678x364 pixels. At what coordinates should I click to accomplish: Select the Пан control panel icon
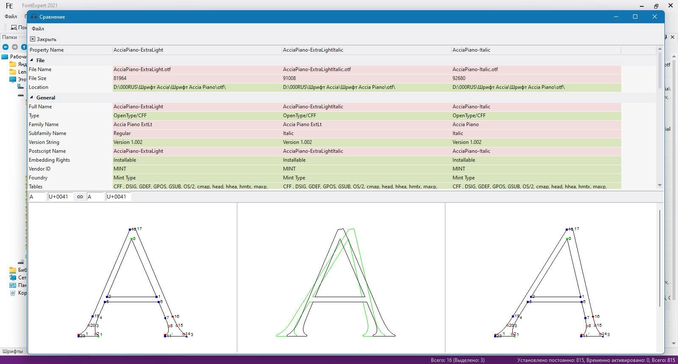coord(13,285)
